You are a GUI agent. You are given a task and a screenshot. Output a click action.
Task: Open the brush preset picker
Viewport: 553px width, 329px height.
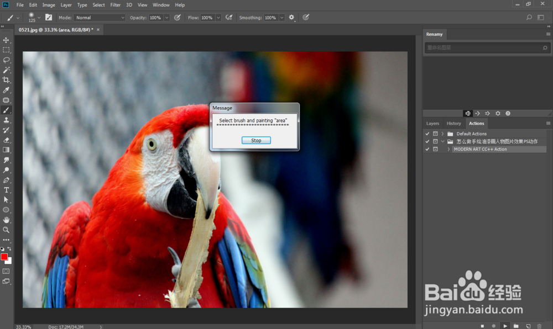coord(34,17)
